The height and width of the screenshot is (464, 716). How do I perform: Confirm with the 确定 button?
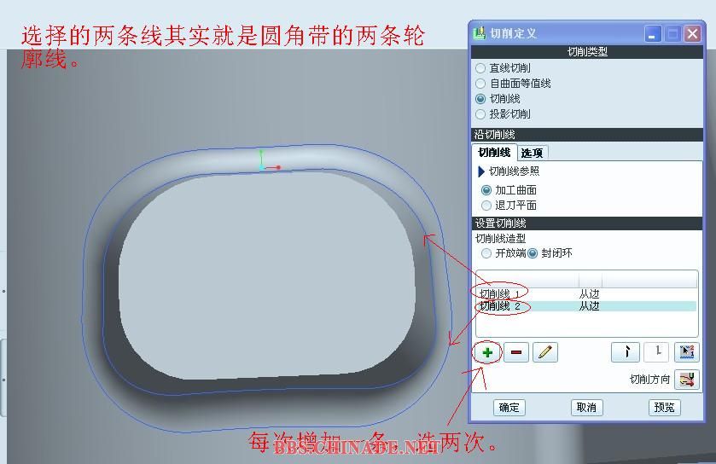[509, 408]
